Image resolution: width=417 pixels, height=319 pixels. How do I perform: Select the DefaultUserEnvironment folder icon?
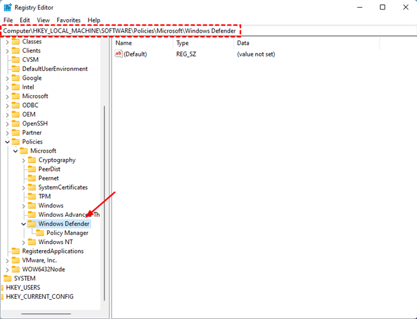click(x=15, y=69)
